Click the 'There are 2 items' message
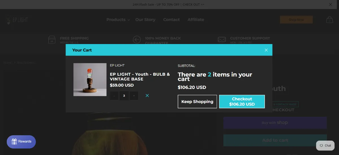The image size is (339, 155). 215,77
